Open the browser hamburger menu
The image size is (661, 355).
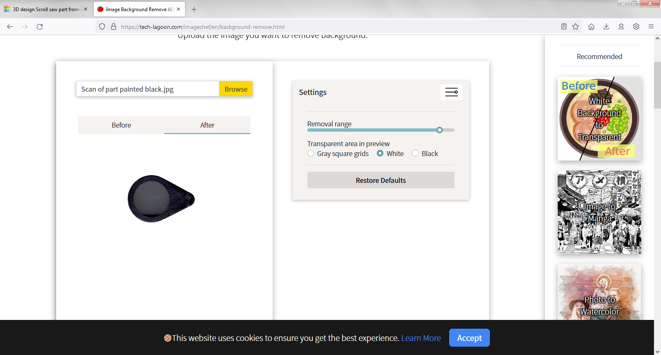pos(651,27)
